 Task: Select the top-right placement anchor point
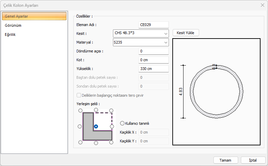tap(112, 110)
